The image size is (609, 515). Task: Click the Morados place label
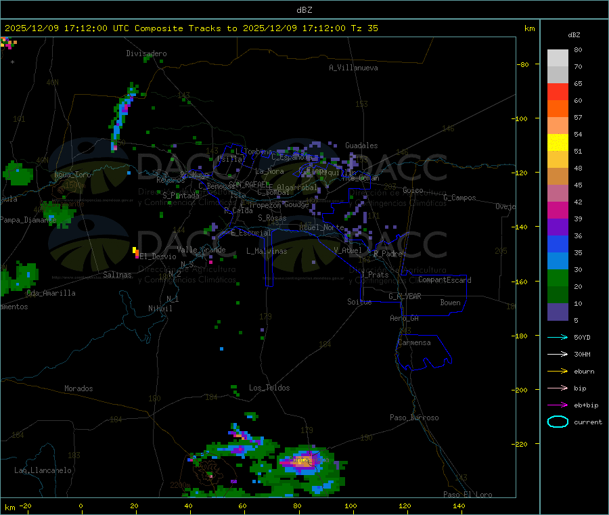pyautogui.click(x=78, y=388)
